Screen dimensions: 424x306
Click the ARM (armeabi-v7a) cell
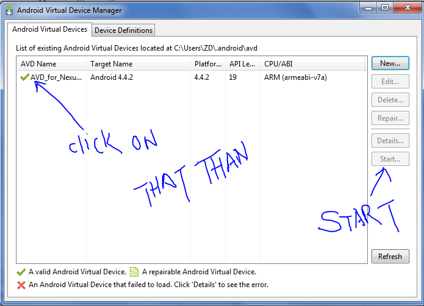point(295,77)
